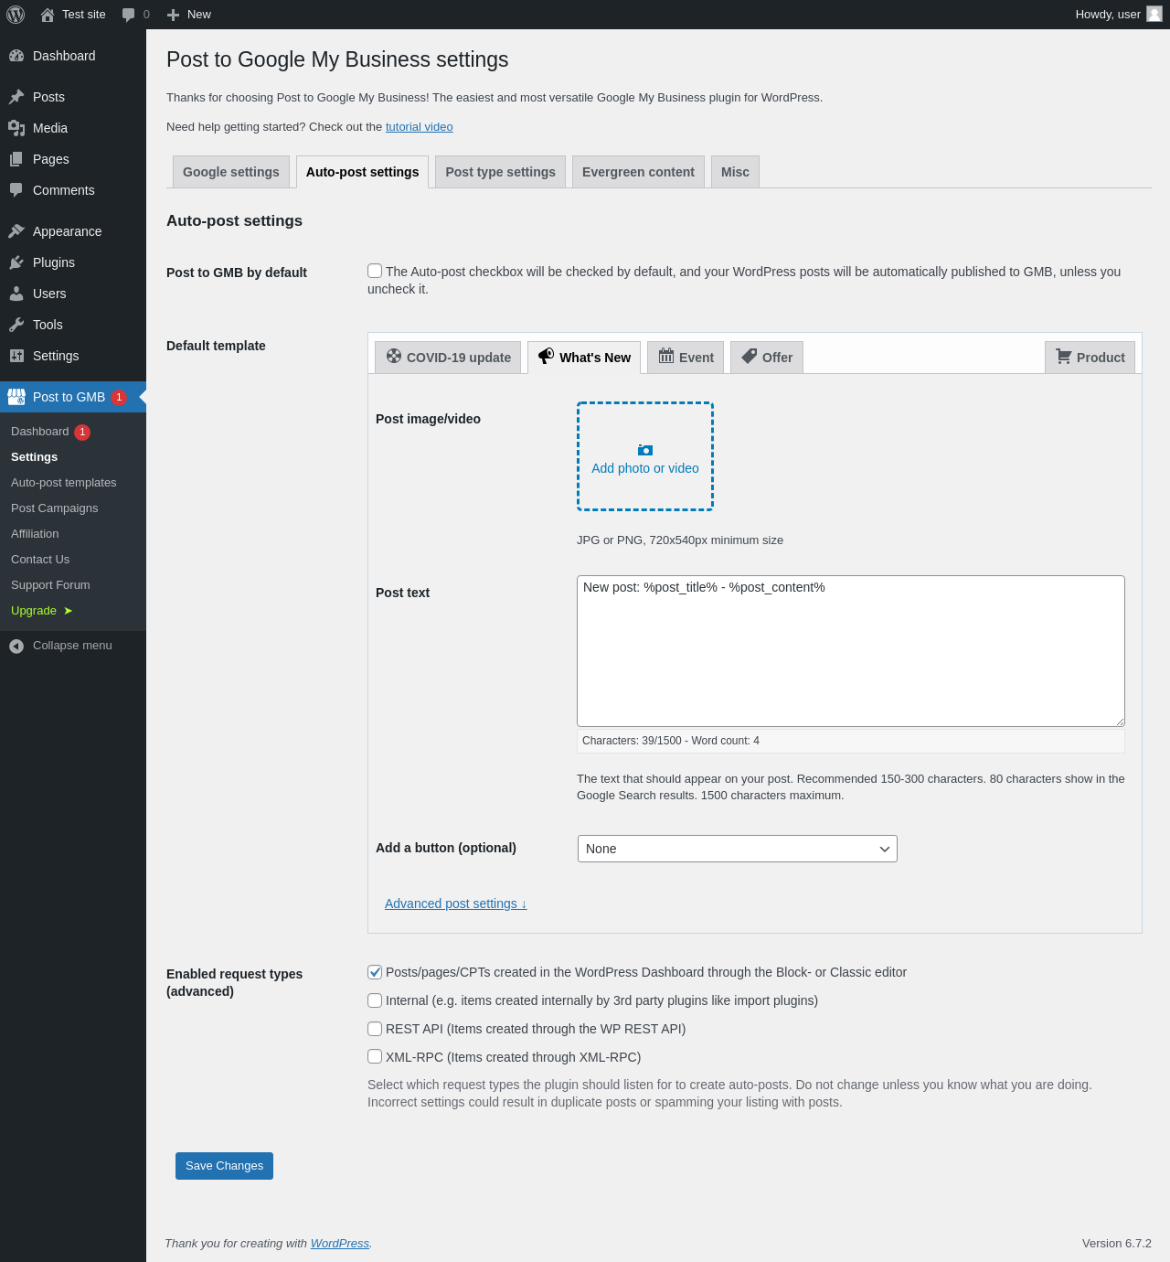Grab the Post text textarea resize handle
The width and height of the screenshot is (1170, 1262).
(x=1120, y=722)
